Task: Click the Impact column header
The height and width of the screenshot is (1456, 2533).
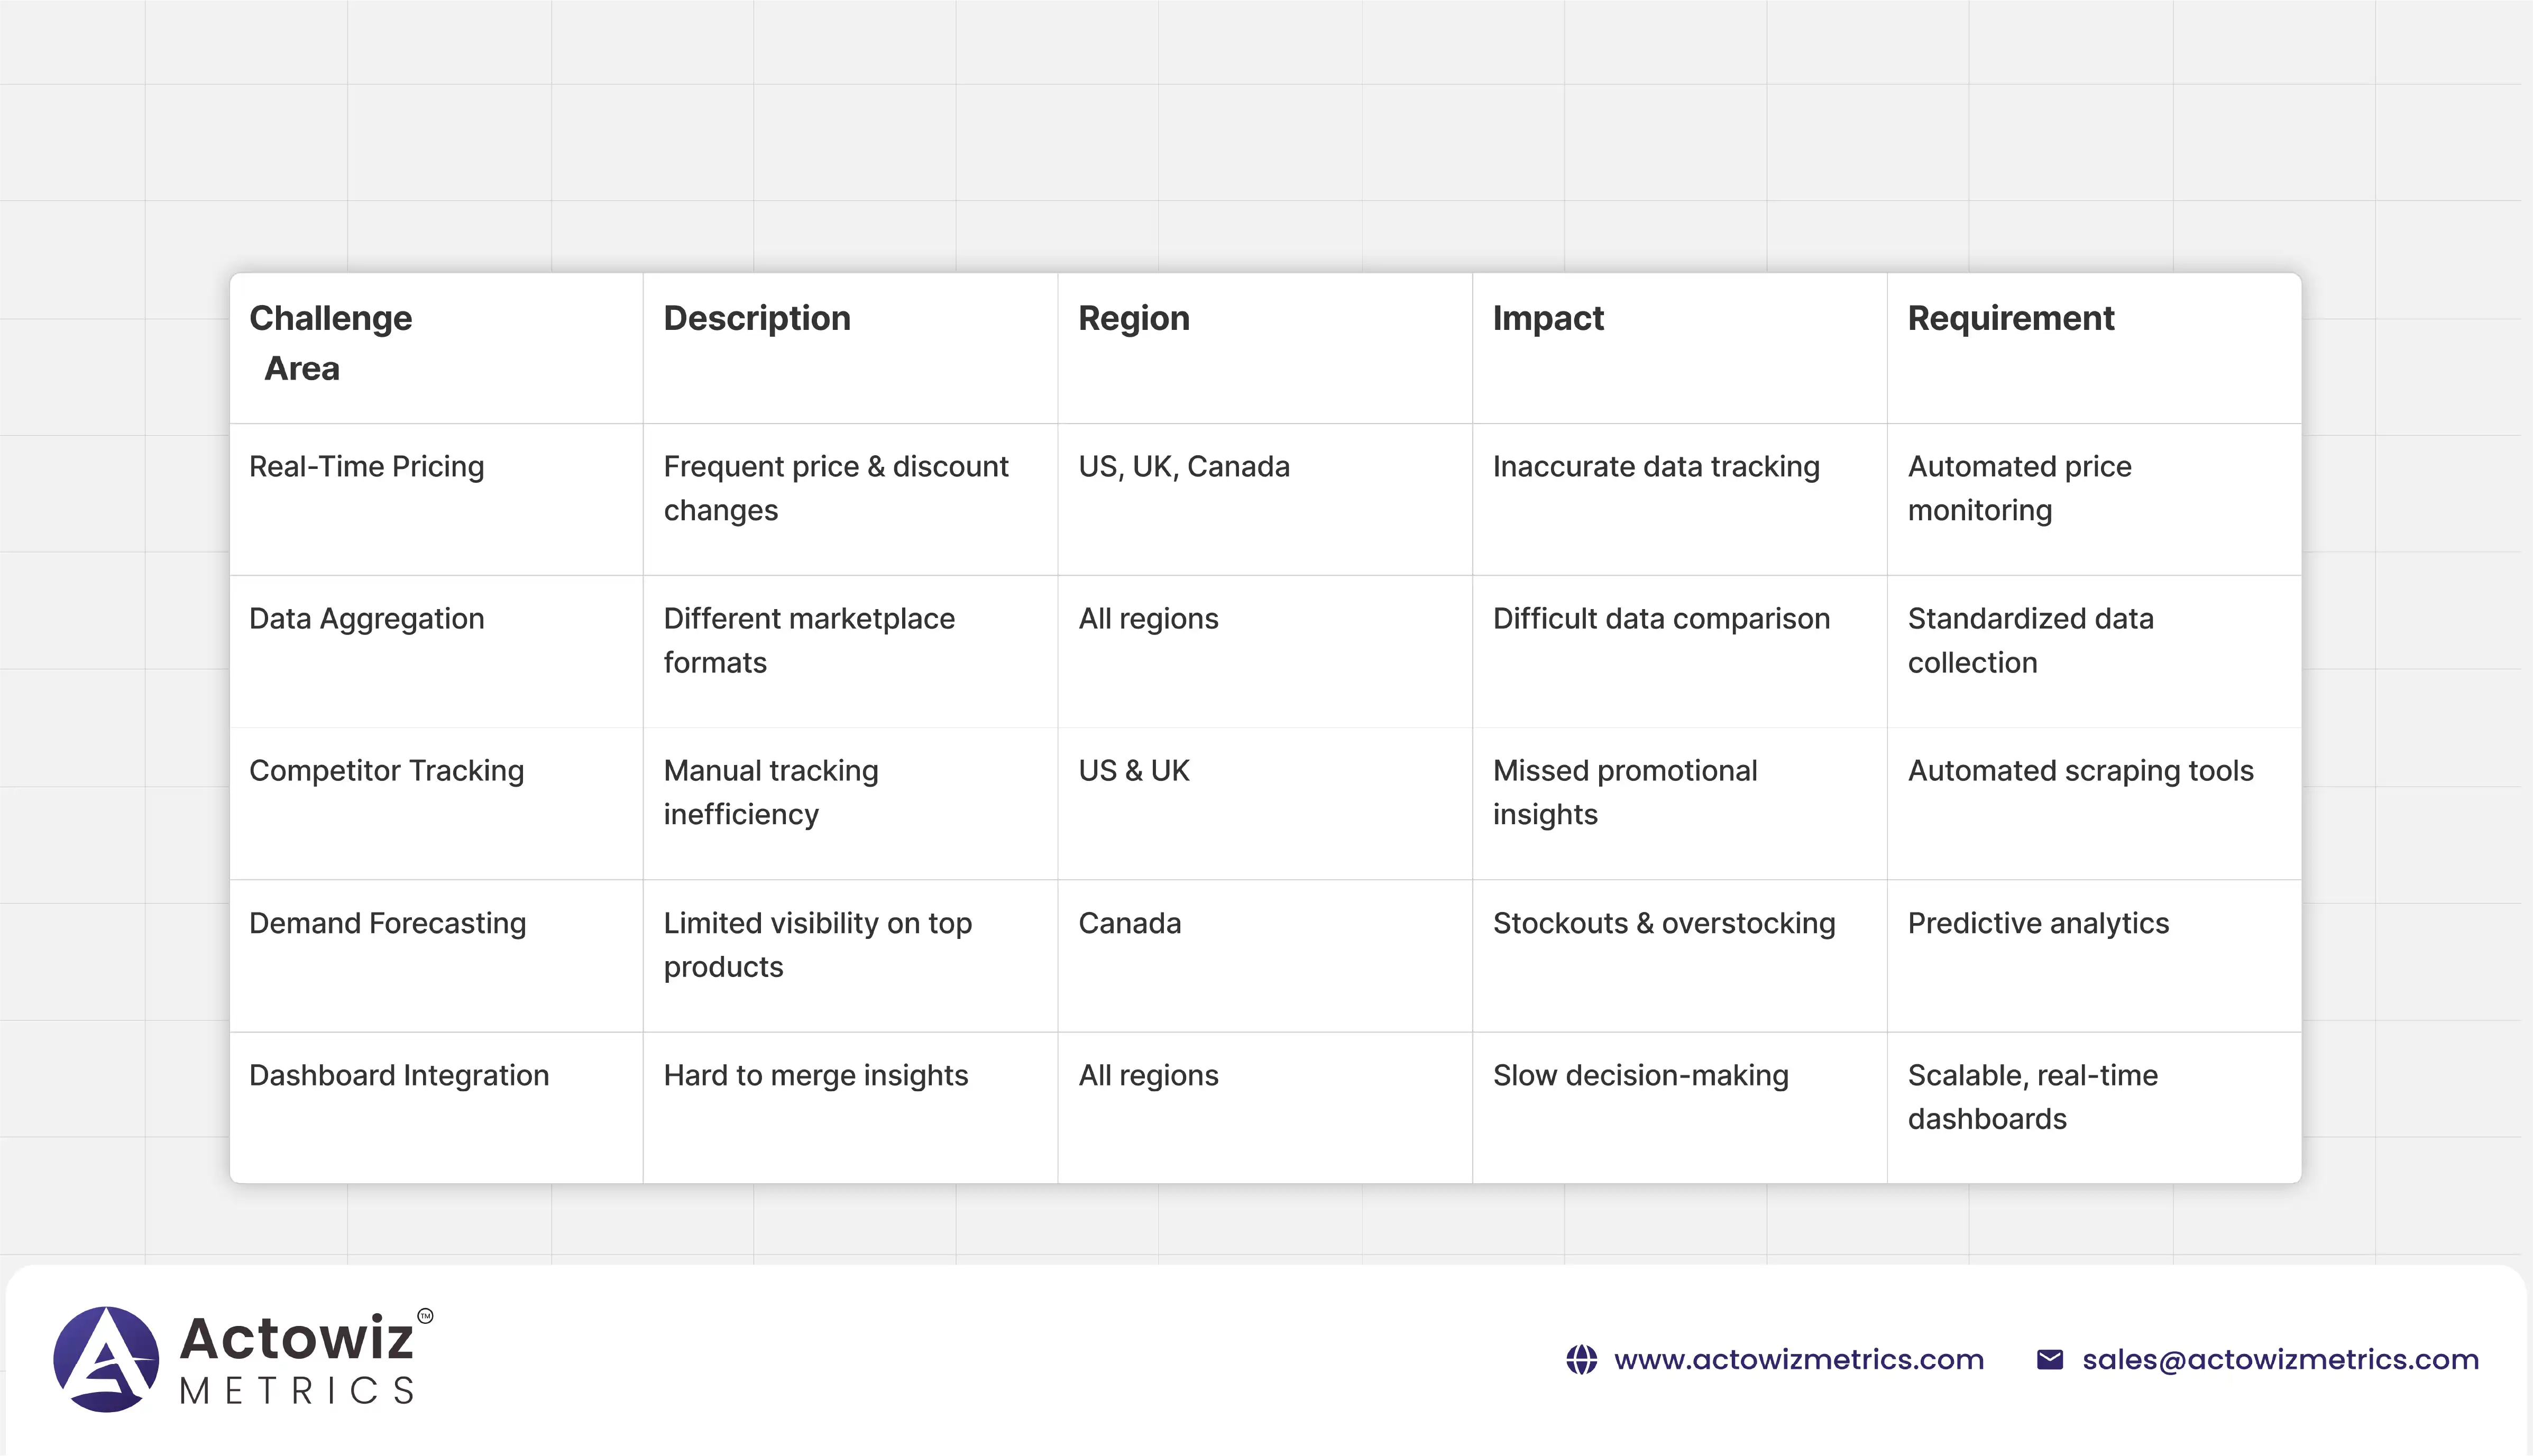Action: click(x=1547, y=318)
